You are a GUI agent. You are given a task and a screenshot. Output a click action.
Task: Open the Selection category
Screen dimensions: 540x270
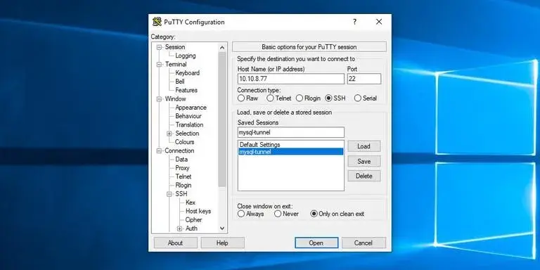tap(187, 134)
